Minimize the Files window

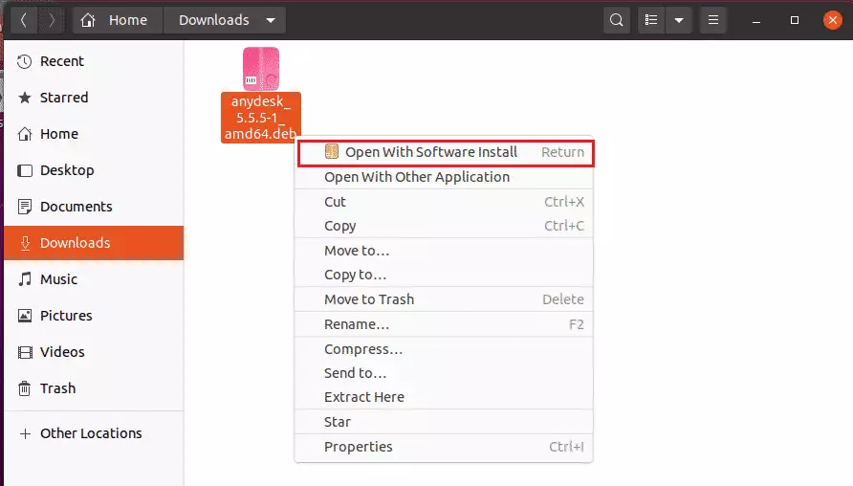click(756, 21)
